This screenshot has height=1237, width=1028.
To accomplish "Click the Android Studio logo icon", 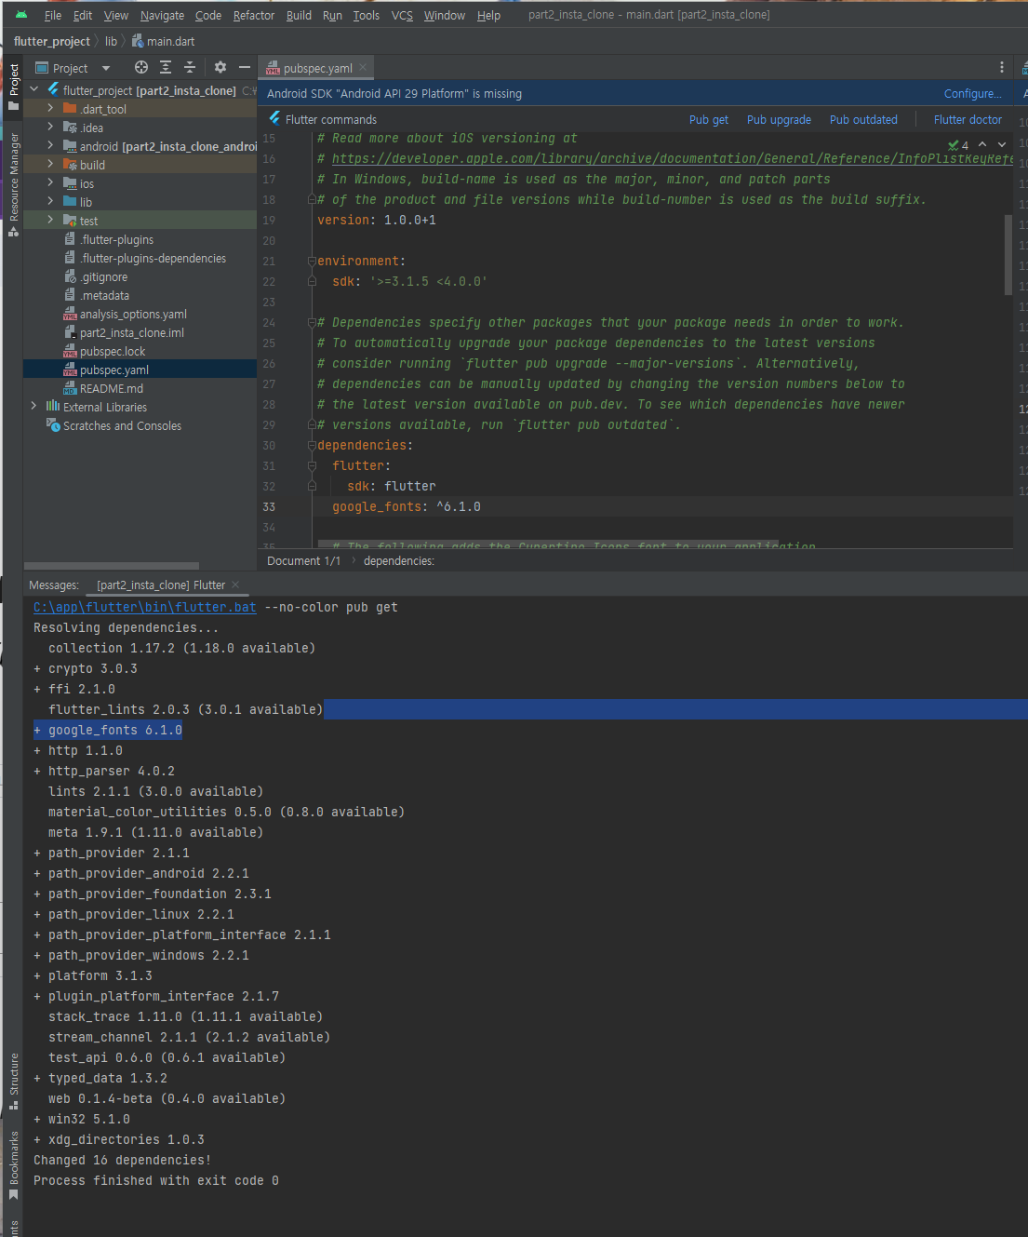I will point(21,15).
